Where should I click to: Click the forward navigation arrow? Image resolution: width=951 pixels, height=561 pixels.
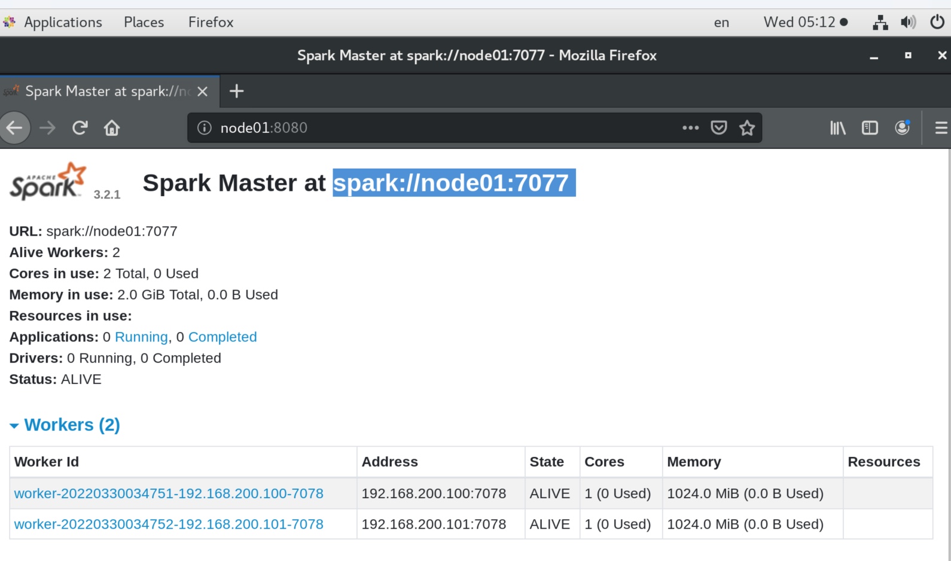tap(47, 127)
